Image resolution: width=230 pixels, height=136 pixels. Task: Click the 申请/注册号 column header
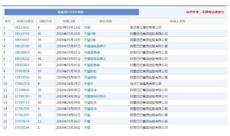(x=25, y=21)
